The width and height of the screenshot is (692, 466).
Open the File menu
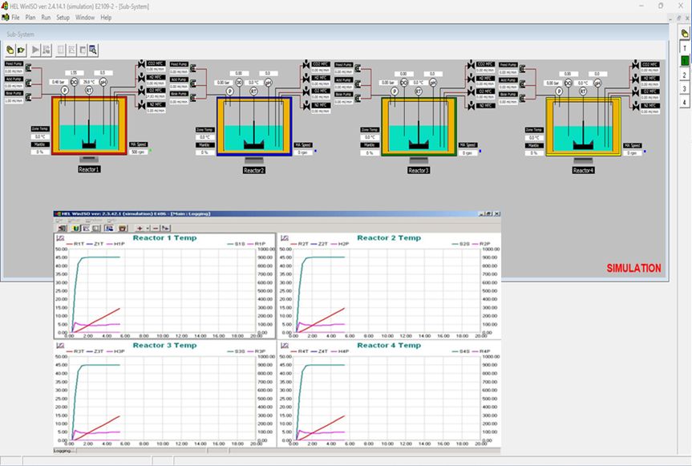click(15, 17)
